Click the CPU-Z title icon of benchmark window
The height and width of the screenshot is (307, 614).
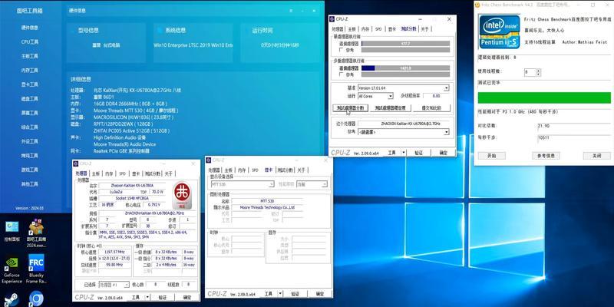click(x=332, y=18)
